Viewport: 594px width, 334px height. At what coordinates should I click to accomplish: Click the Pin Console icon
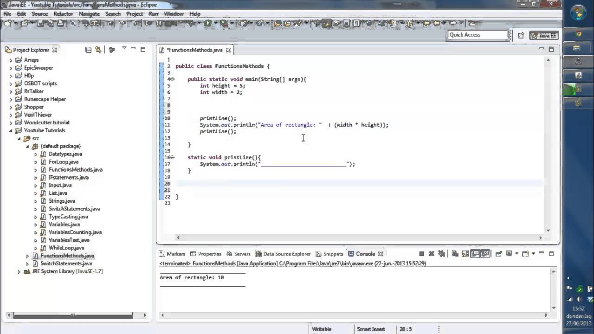(x=498, y=254)
